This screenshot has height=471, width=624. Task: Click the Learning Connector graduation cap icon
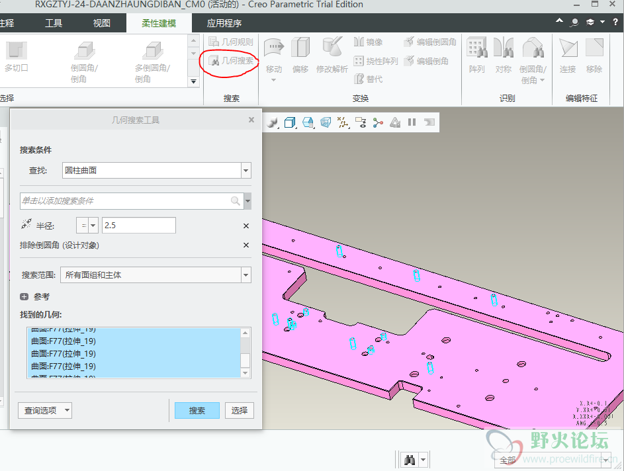(x=590, y=22)
